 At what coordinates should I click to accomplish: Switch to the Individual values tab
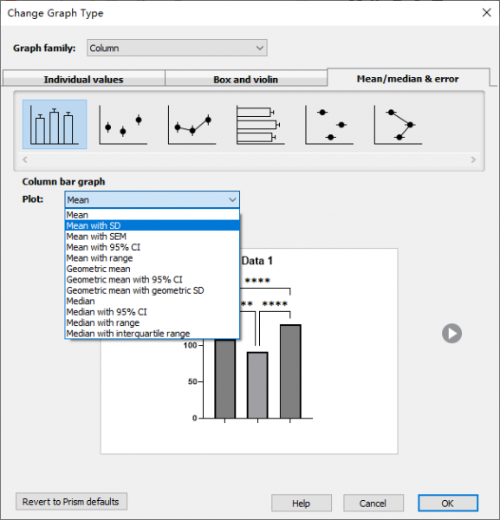coord(83,79)
